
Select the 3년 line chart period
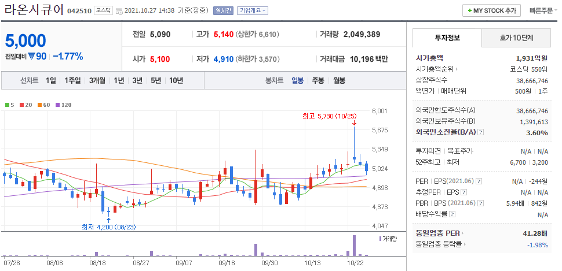pos(137,80)
